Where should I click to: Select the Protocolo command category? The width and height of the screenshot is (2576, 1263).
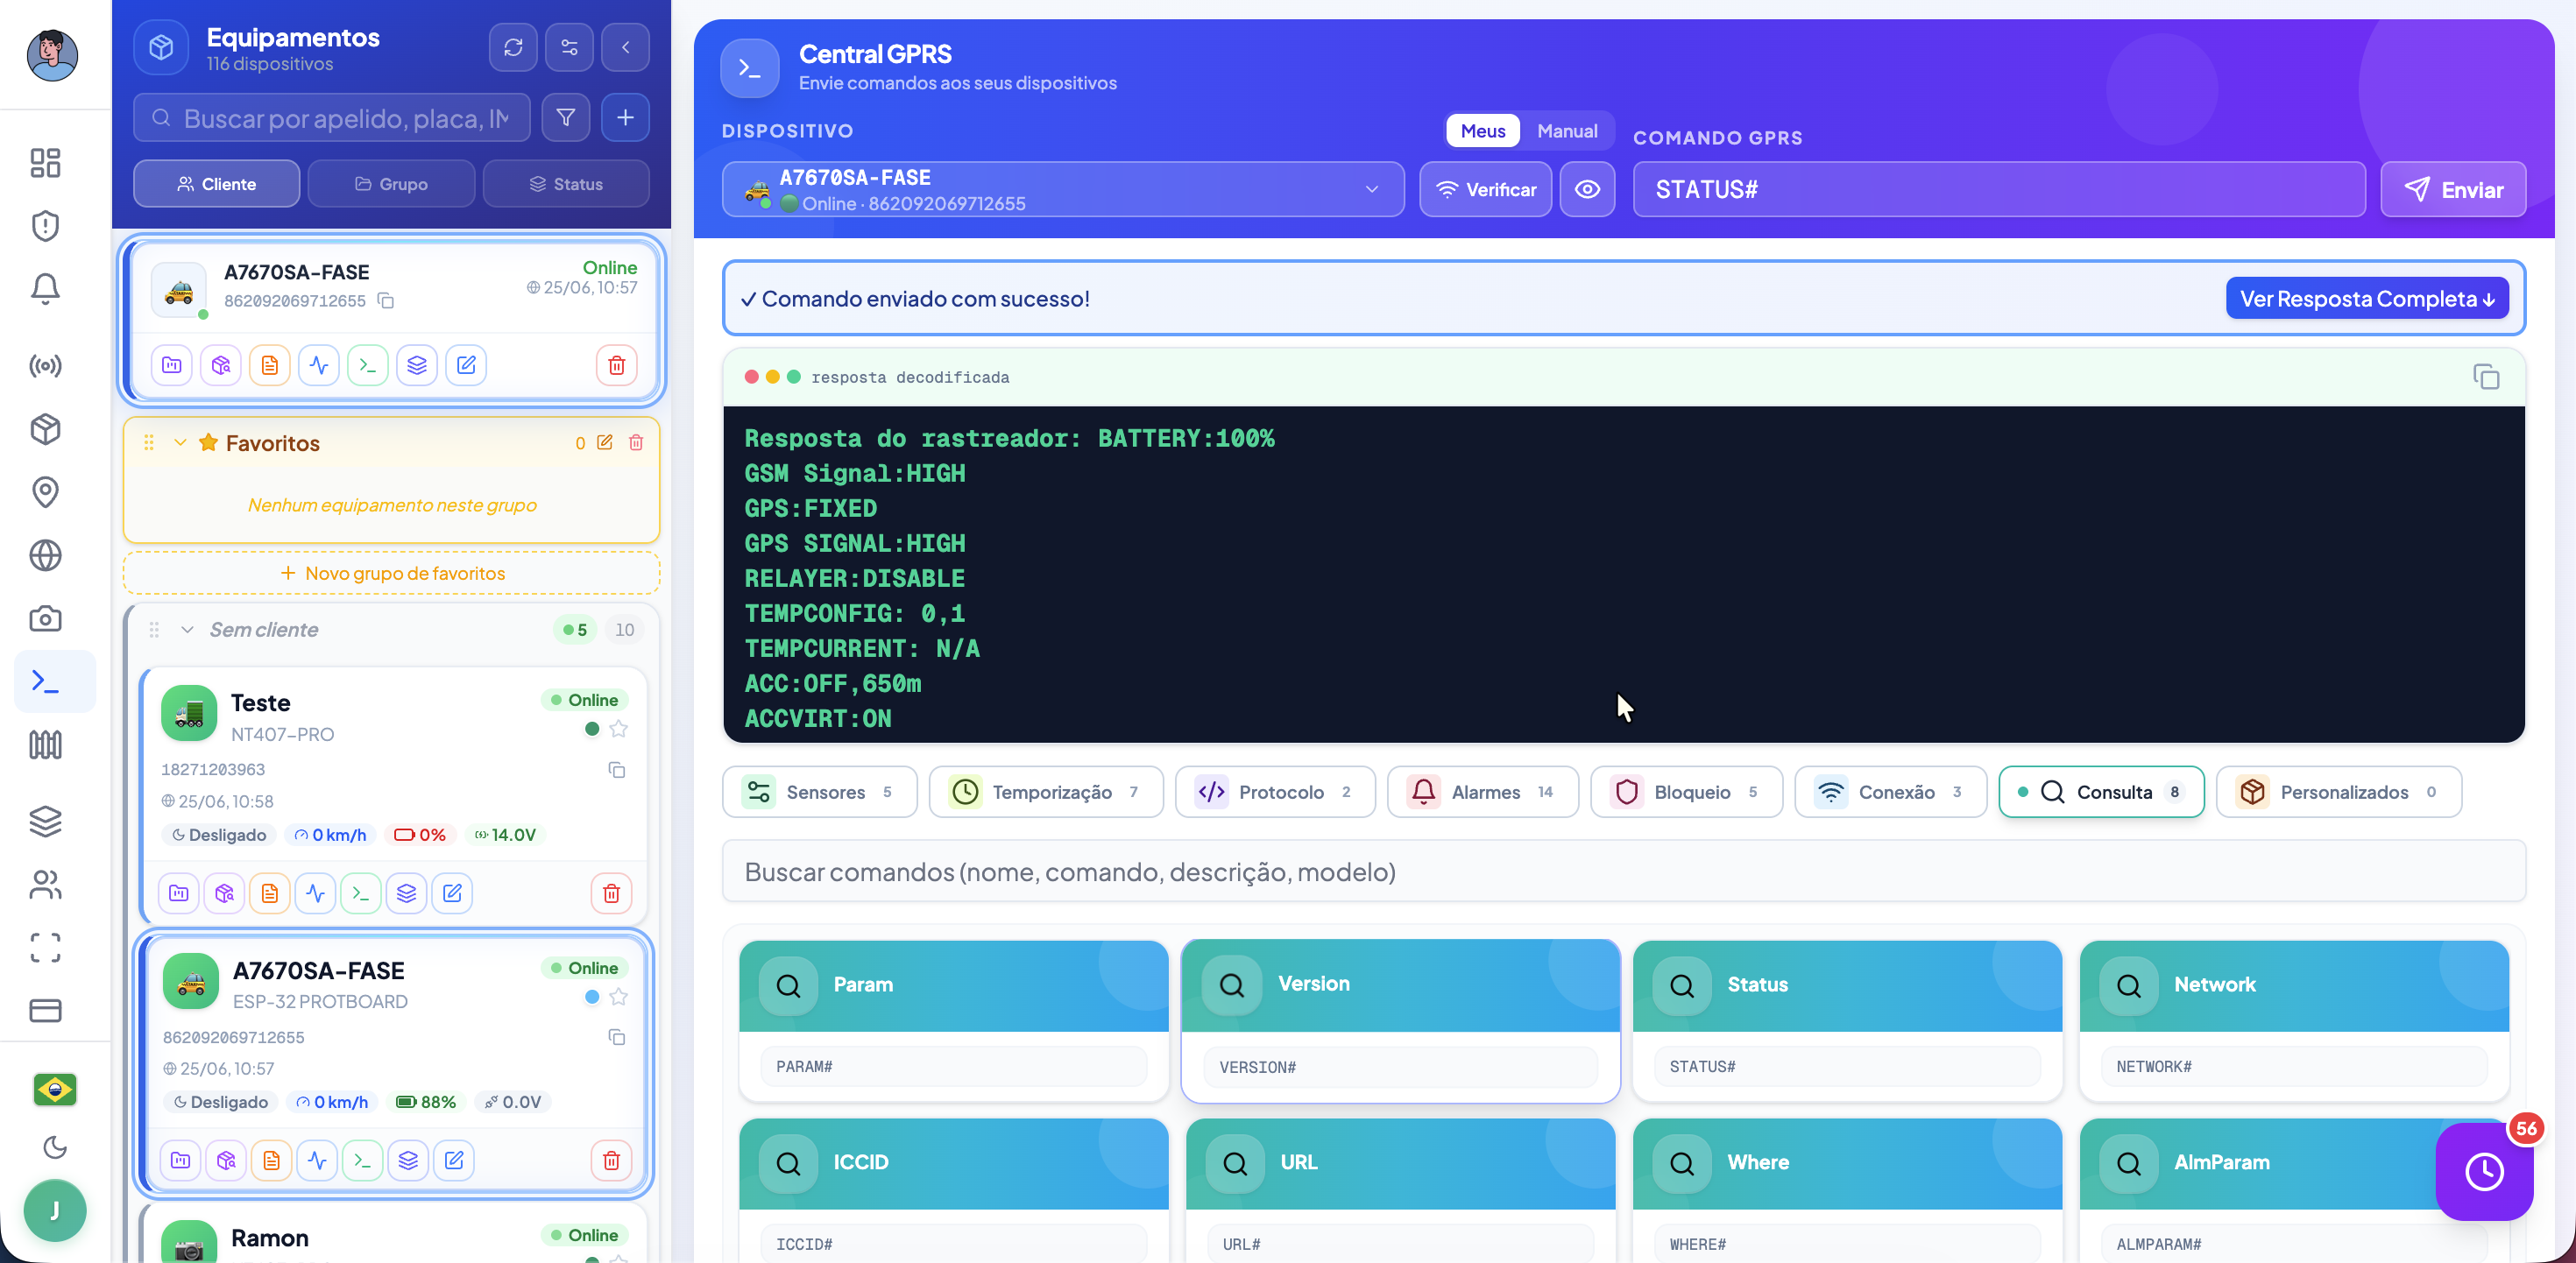1275,792
